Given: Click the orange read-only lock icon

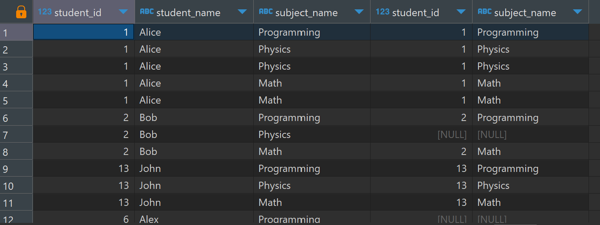Looking at the screenshot, I should [x=21, y=12].
